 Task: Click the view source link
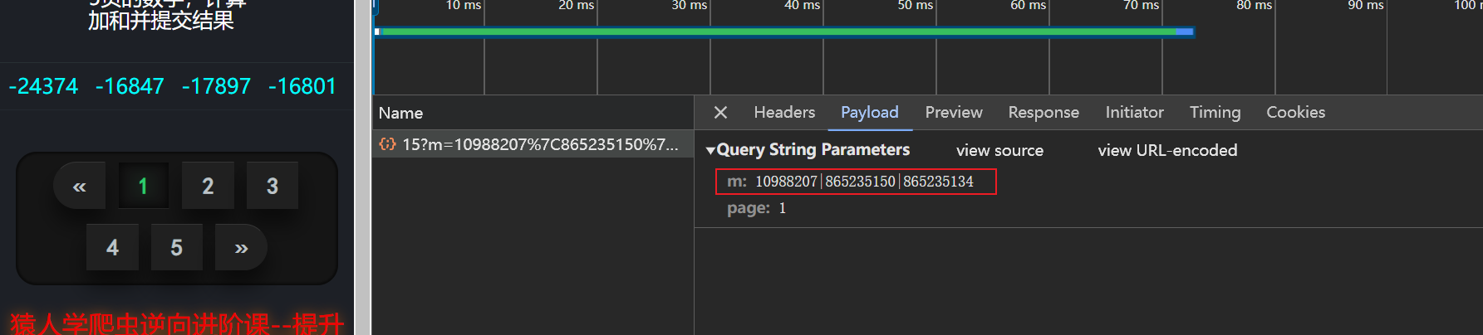[x=999, y=151]
